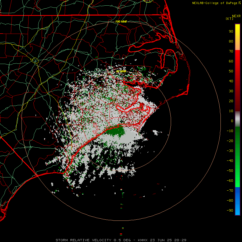The height and width of the screenshot is (242, 242).
Task: Click the -60 knot scale label
Action: click(x=230, y=181)
